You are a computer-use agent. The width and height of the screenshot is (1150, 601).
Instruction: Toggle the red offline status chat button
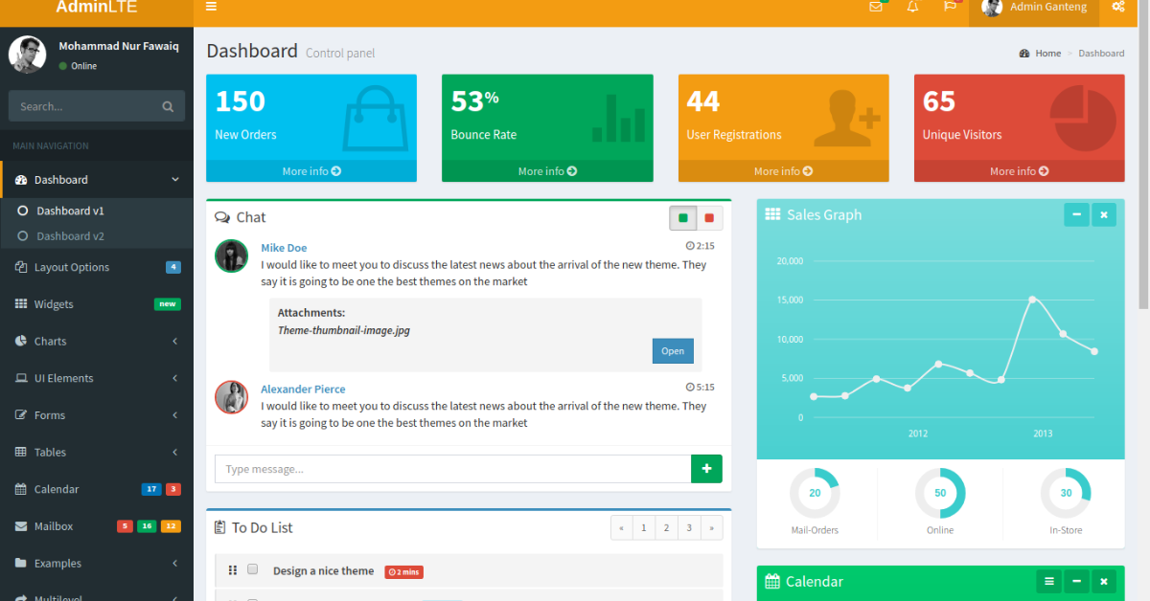(709, 218)
